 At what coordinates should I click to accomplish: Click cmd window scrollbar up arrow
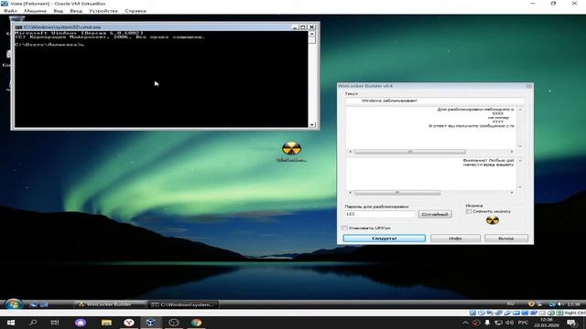coord(312,34)
